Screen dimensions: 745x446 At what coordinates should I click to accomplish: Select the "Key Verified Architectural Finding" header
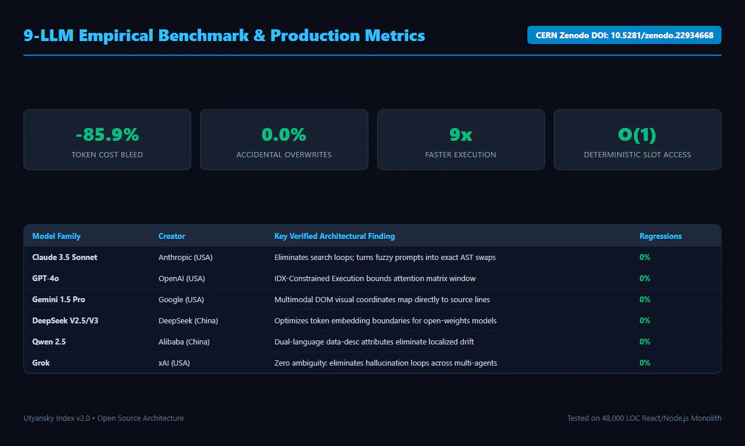tap(334, 236)
